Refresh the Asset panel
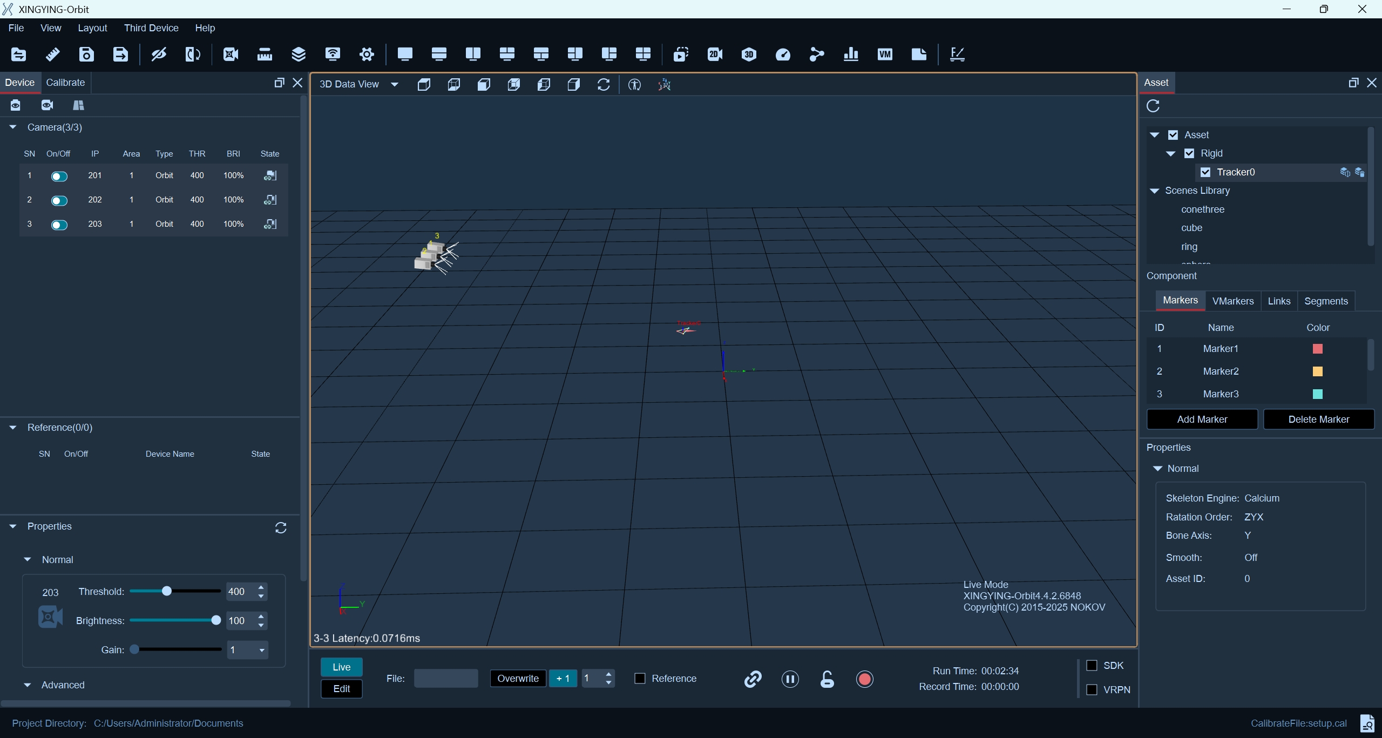The width and height of the screenshot is (1382, 738). click(x=1153, y=106)
